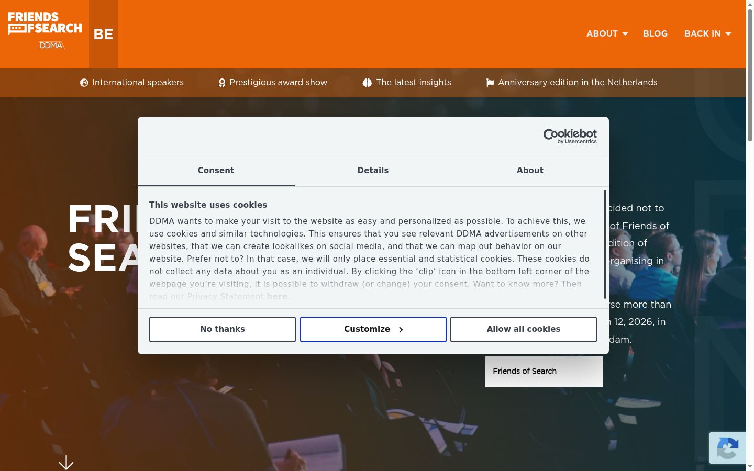Screen dimensions: 754x471
Task: Click the flag icon beside Anniversary edition
Action: click(490, 83)
